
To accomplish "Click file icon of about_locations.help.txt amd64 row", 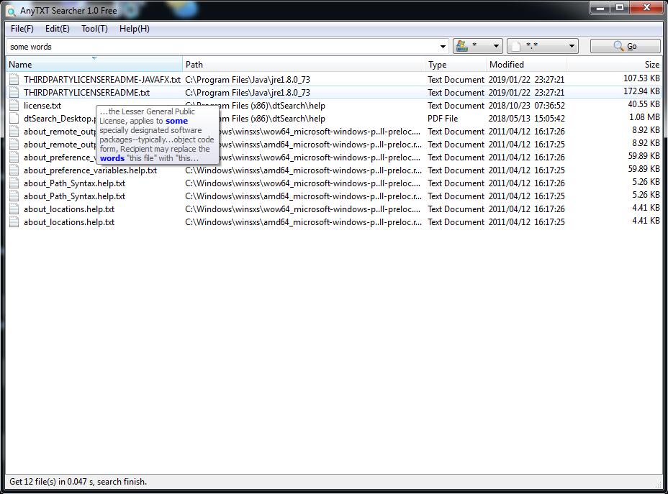I will tap(14, 222).
